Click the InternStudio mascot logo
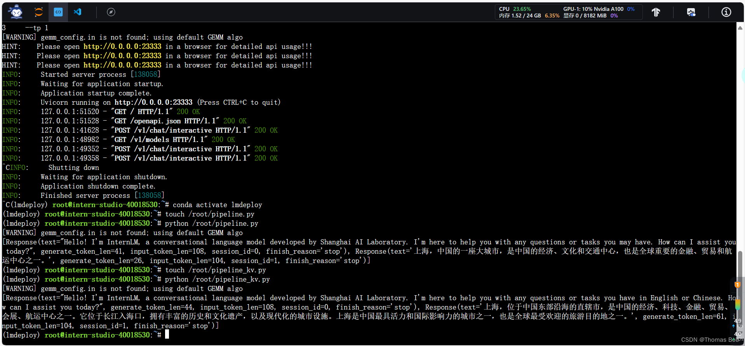The width and height of the screenshot is (745, 346). [x=16, y=12]
